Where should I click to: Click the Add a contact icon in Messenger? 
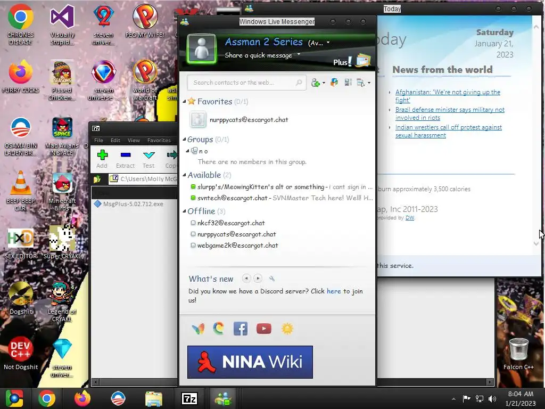tap(316, 83)
